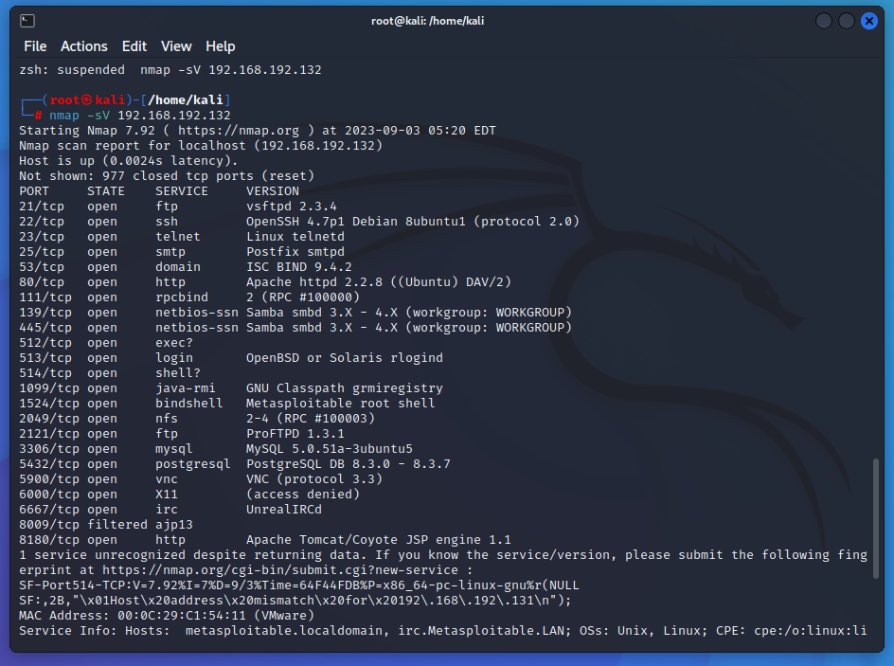Viewport: 894px width, 666px height.
Task: Click the nmap.org submit.cgi fingerprint URL
Action: click(280, 570)
